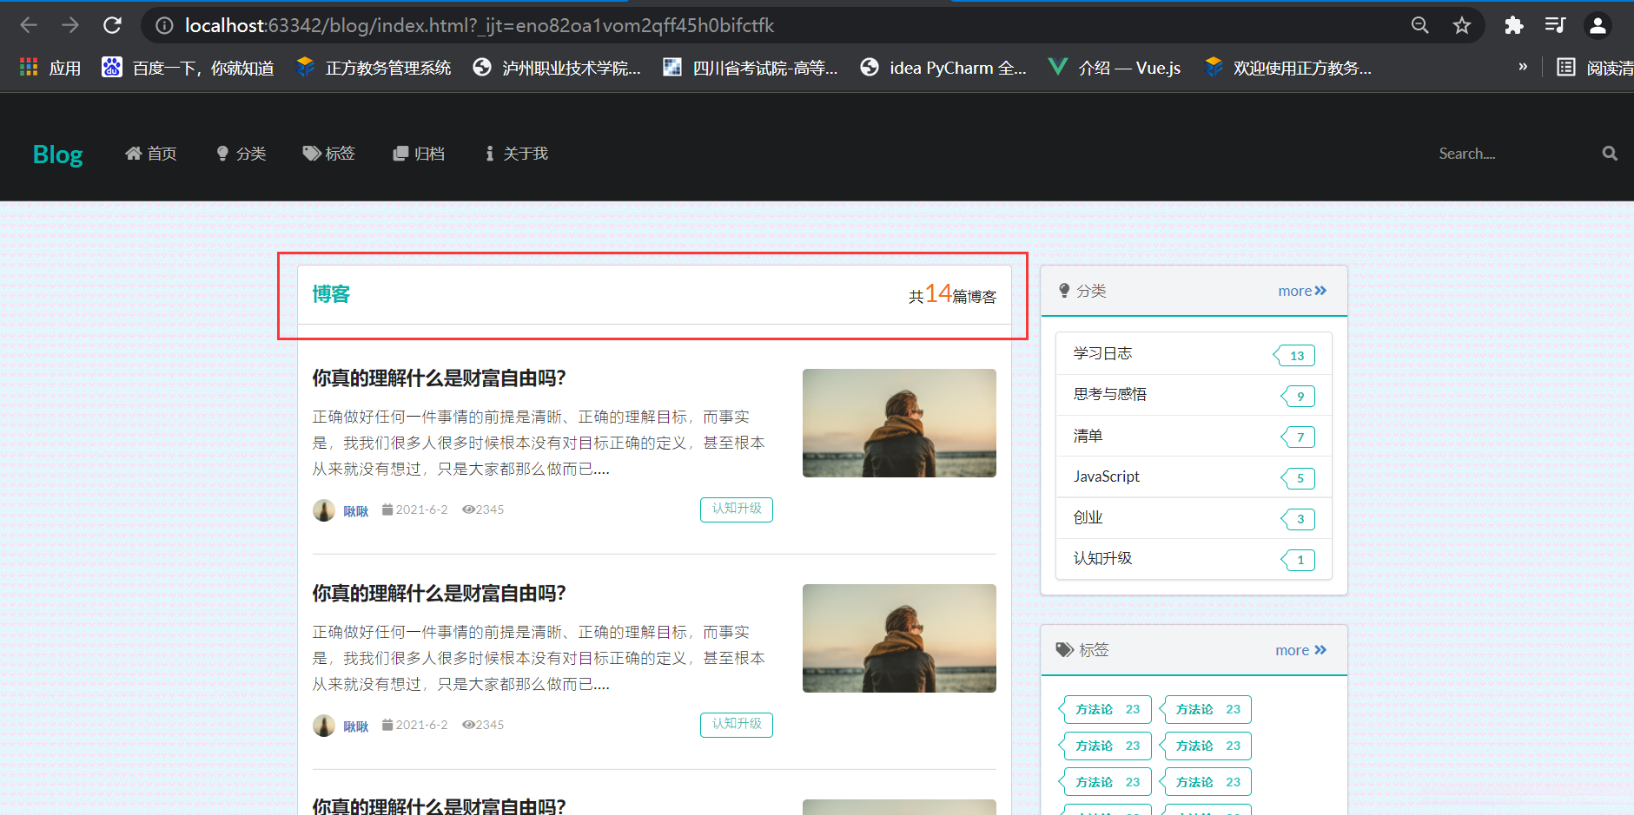The image size is (1634, 815).
Task: Open the idea PyCharm bookmark
Action: [943, 68]
